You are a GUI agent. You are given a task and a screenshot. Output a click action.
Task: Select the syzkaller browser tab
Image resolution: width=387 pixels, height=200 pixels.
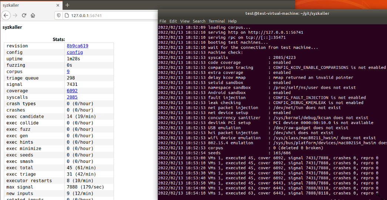[x=31, y=5]
